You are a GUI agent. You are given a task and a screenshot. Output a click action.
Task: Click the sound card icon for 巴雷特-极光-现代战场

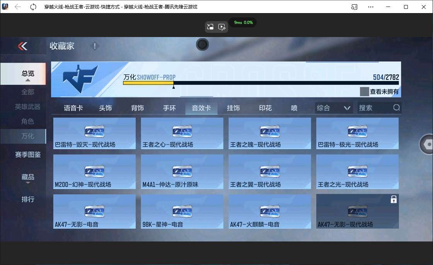pyautogui.click(x=358, y=132)
